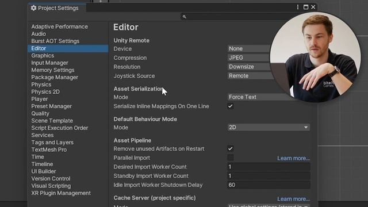
Task: Select the Audio settings category
Action: coord(39,34)
